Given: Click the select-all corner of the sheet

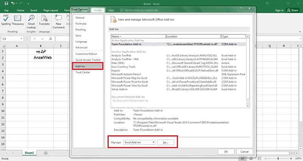Looking at the screenshot, I should point(3,46).
